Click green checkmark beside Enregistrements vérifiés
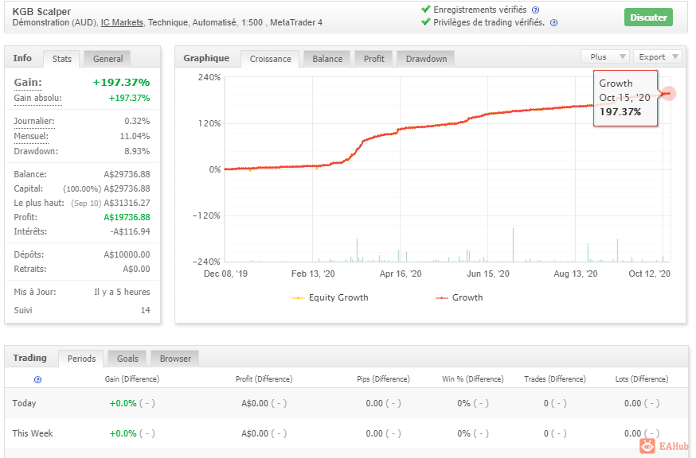The width and height of the screenshot is (696, 458). [426, 9]
